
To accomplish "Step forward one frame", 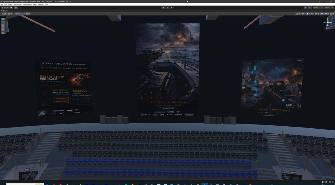I will [x=172, y=8].
